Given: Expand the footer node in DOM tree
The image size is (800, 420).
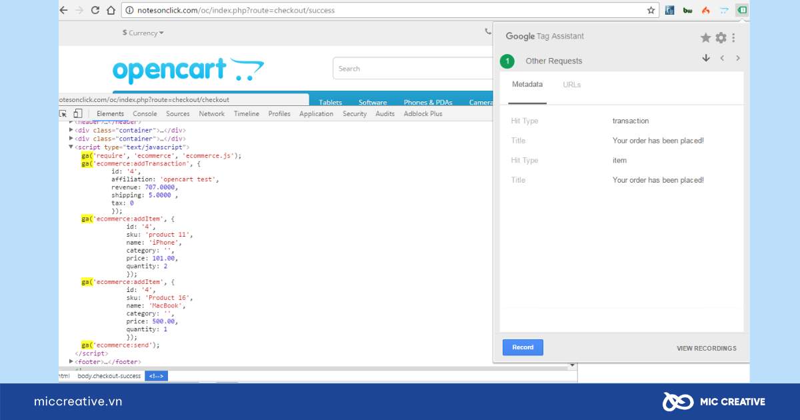Looking at the screenshot, I should (71, 361).
